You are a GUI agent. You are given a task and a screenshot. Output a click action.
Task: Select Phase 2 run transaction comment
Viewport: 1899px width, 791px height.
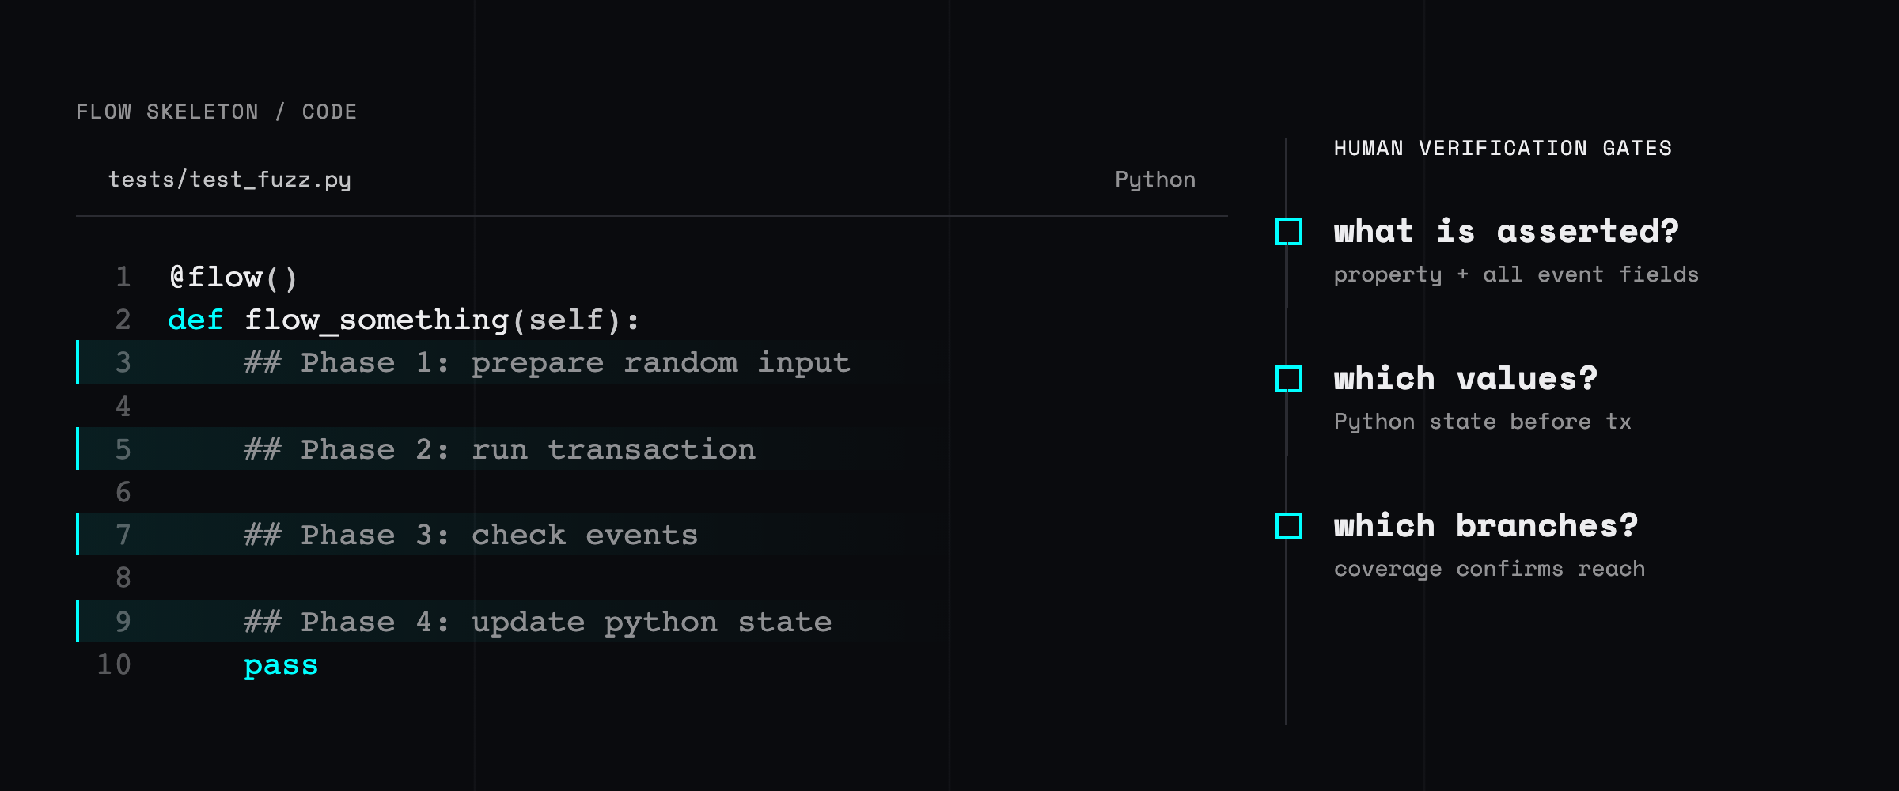499,449
